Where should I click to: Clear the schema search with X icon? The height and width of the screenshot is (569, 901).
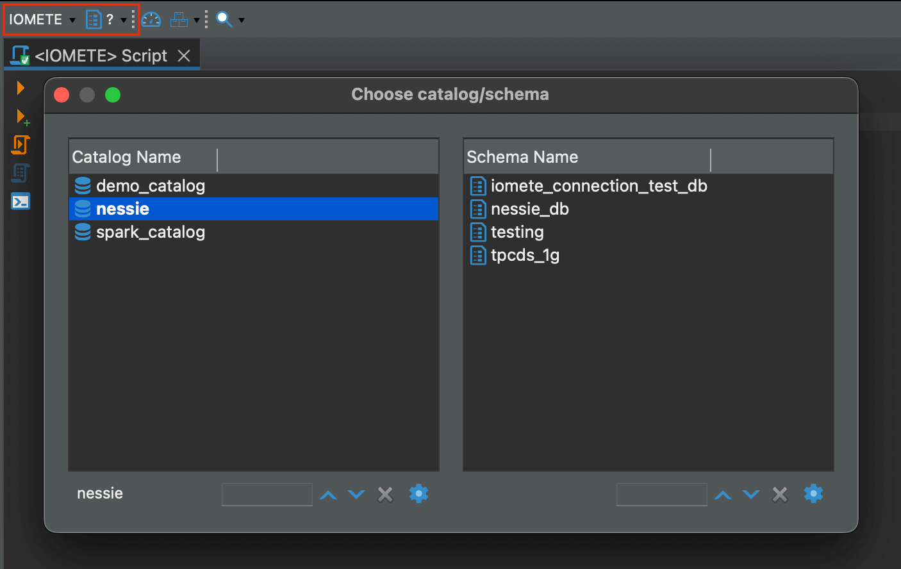point(780,495)
